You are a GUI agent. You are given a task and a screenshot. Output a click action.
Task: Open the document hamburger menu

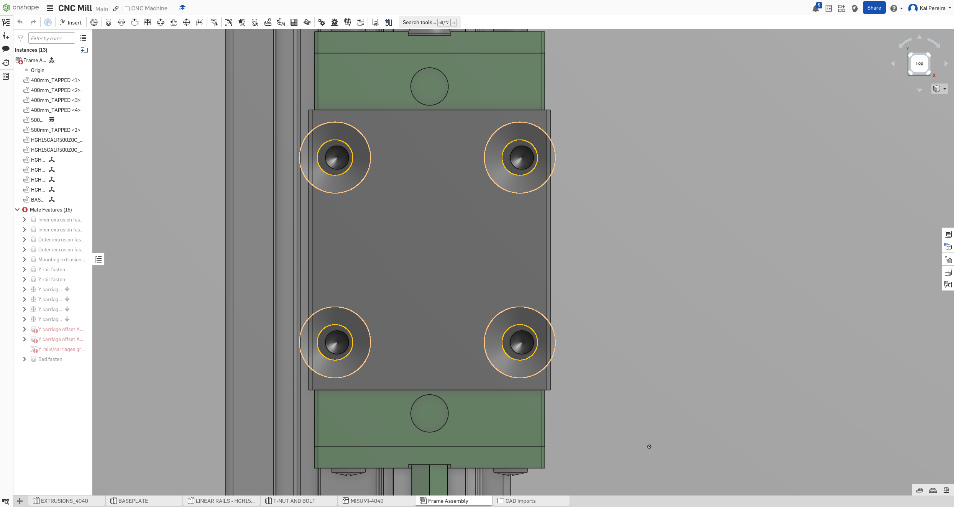[50, 8]
